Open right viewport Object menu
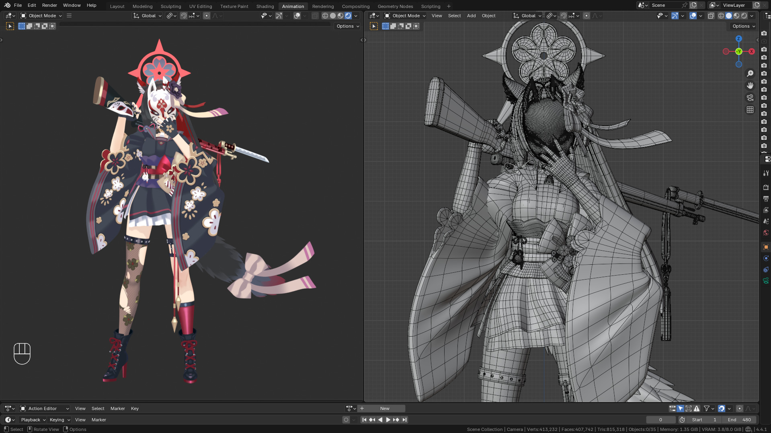Screen dimensions: 771x433 click(x=488, y=16)
